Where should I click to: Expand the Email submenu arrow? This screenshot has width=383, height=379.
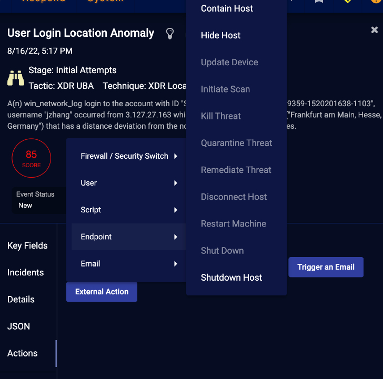point(175,264)
